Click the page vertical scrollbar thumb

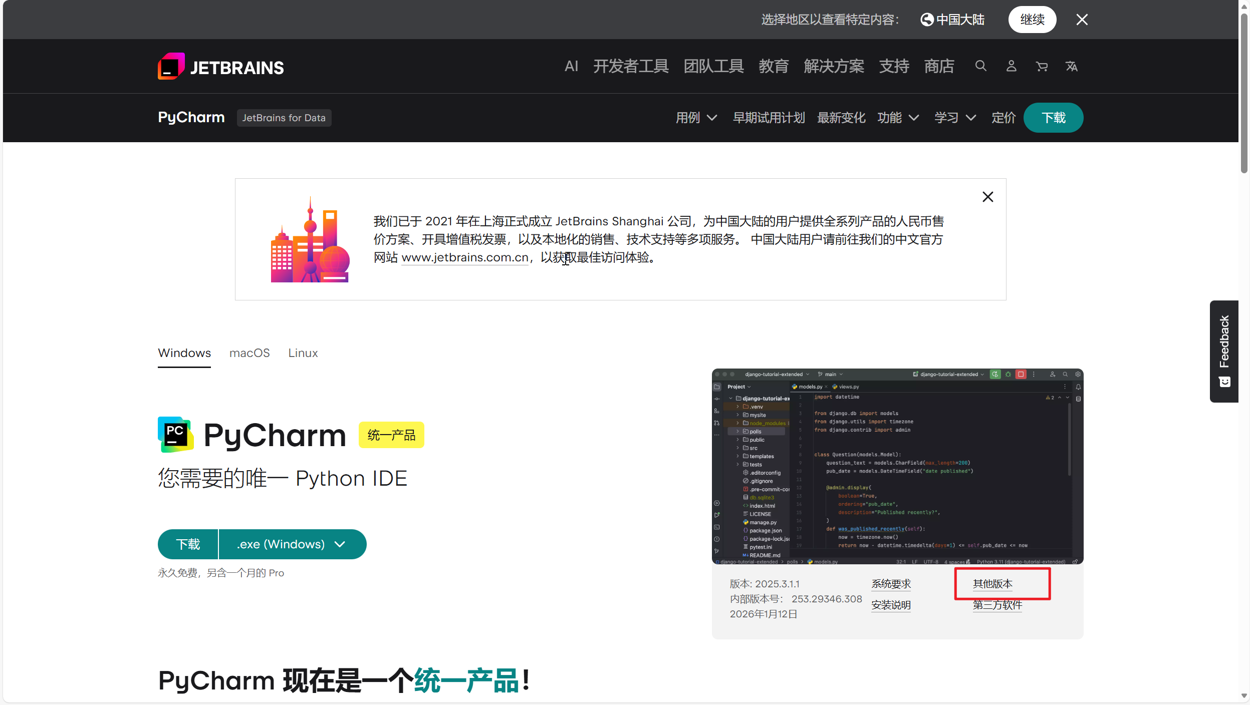tap(1244, 93)
